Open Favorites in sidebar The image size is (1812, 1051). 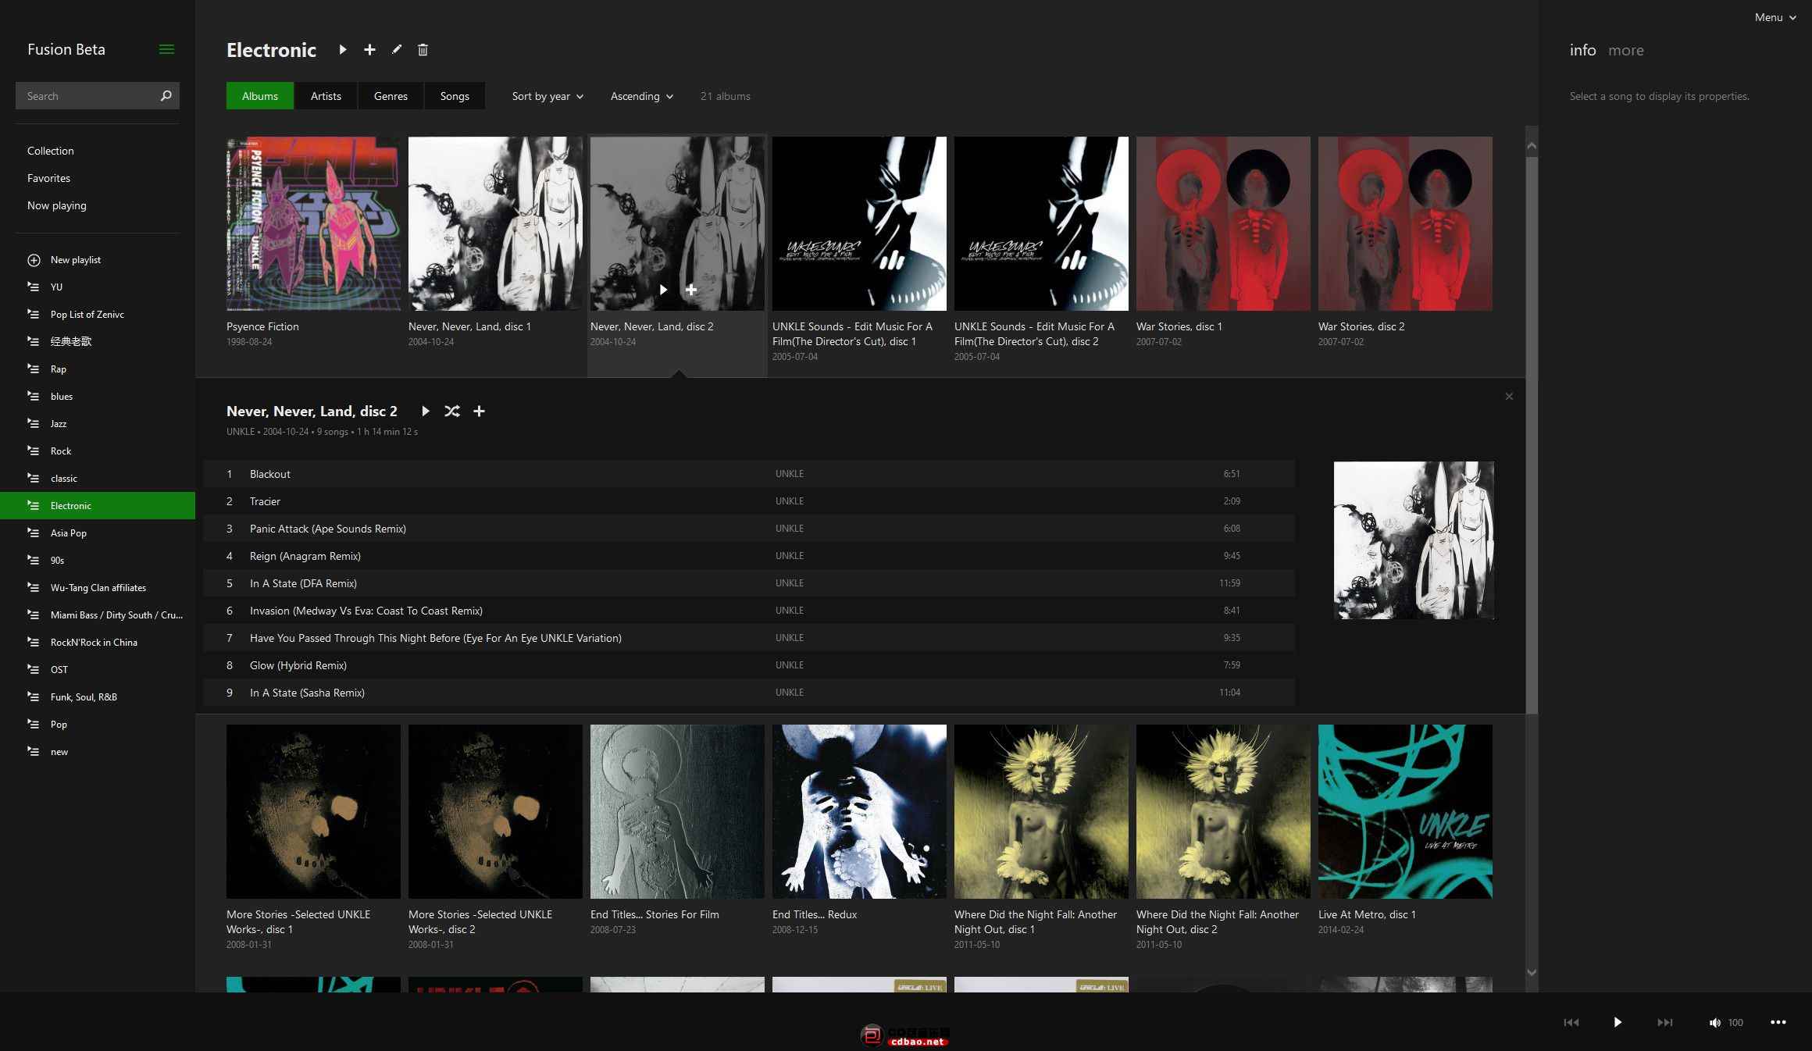(48, 178)
